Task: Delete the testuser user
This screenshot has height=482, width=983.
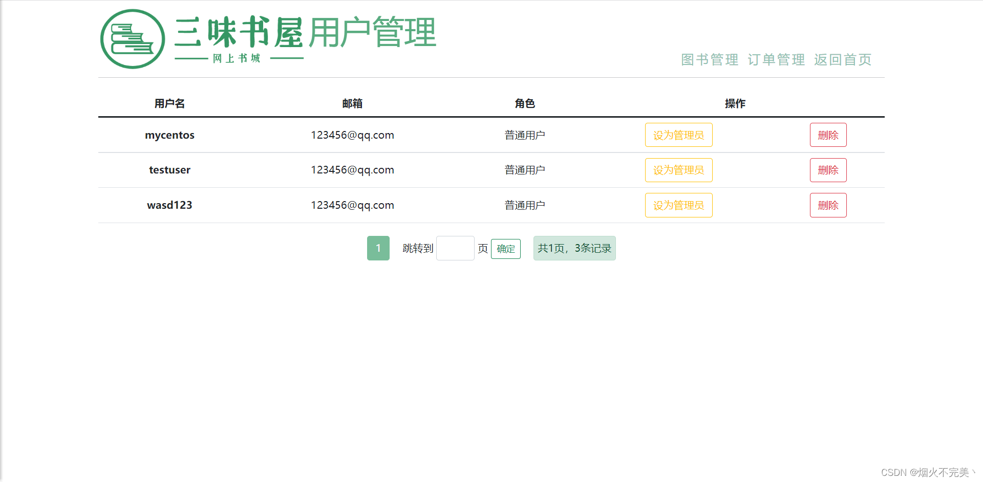Action: 828,170
